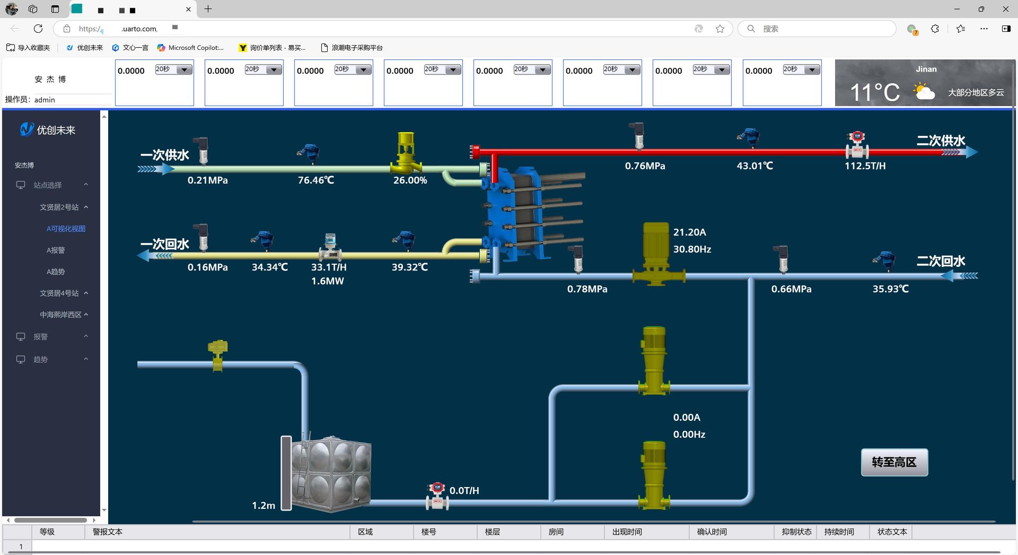1018x555 pixels.
Task: Click the plate heat exchanger icon
Action: 520,214
